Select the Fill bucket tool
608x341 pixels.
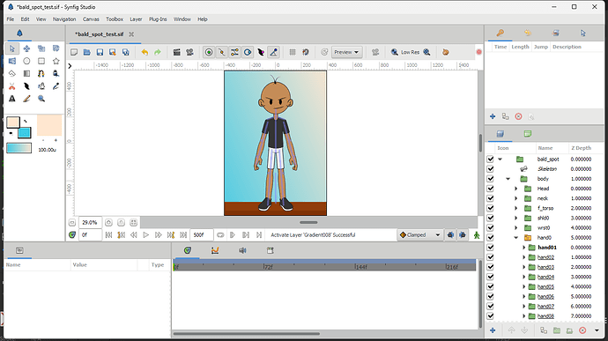(56, 73)
